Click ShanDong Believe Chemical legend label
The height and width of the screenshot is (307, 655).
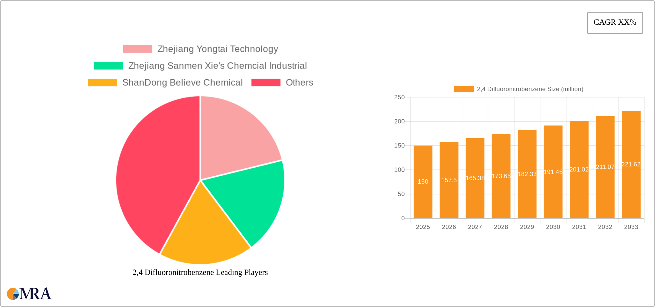tap(182, 82)
